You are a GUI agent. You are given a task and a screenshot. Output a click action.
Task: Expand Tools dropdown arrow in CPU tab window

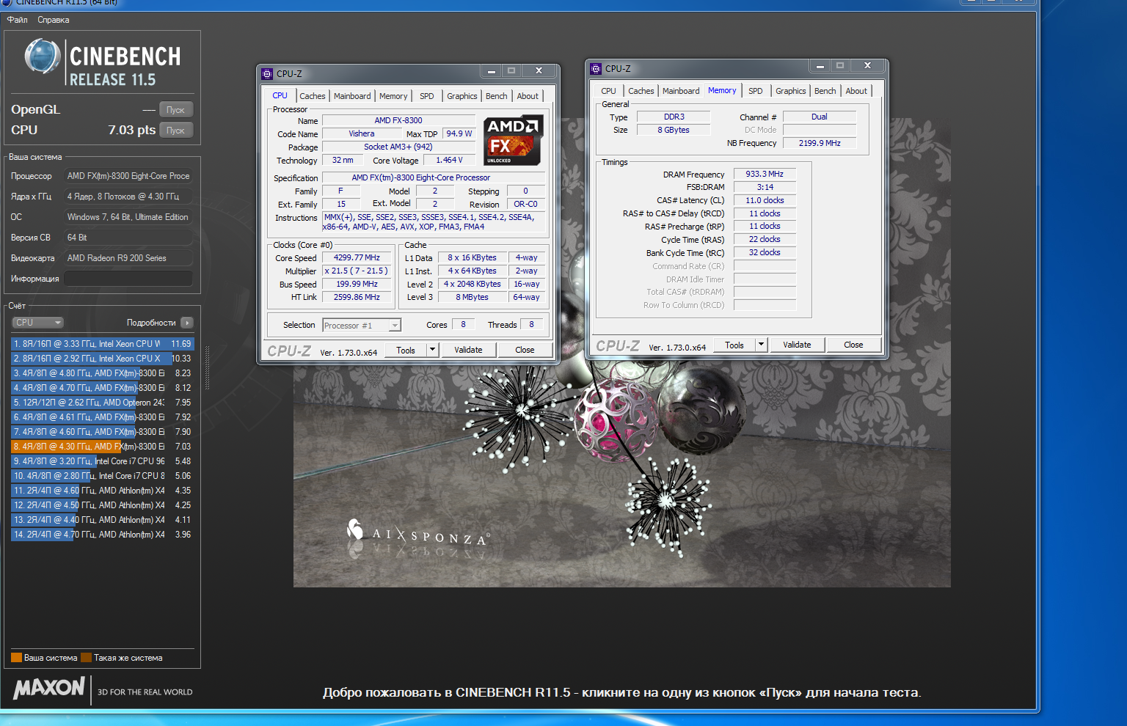pos(433,350)
